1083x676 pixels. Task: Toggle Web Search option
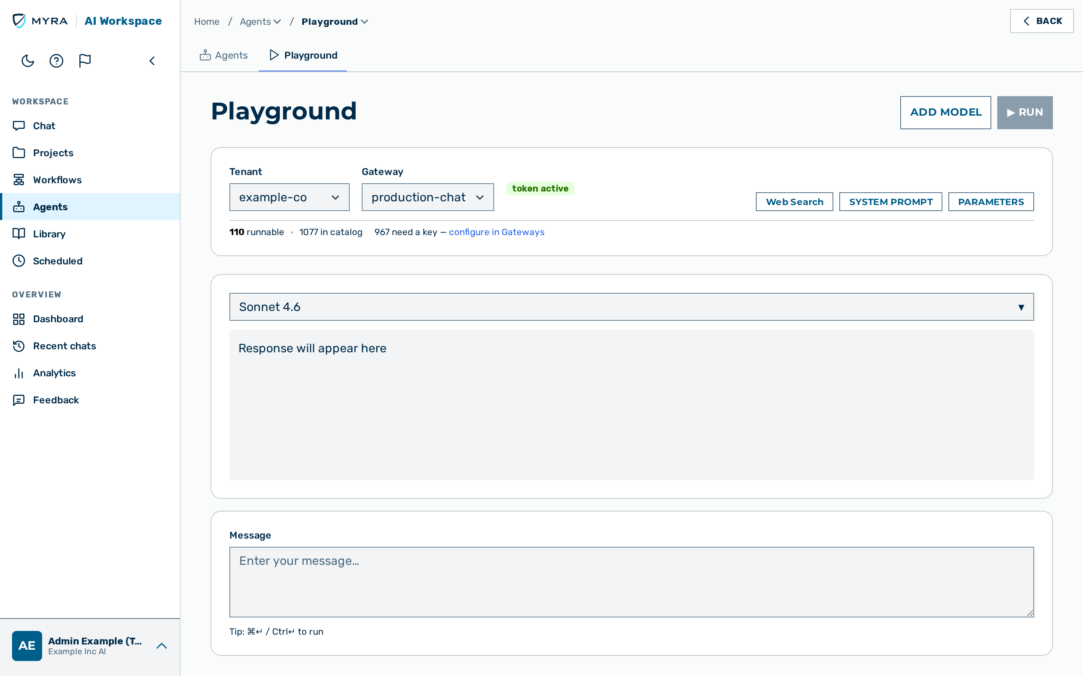(x=794, y=202)
